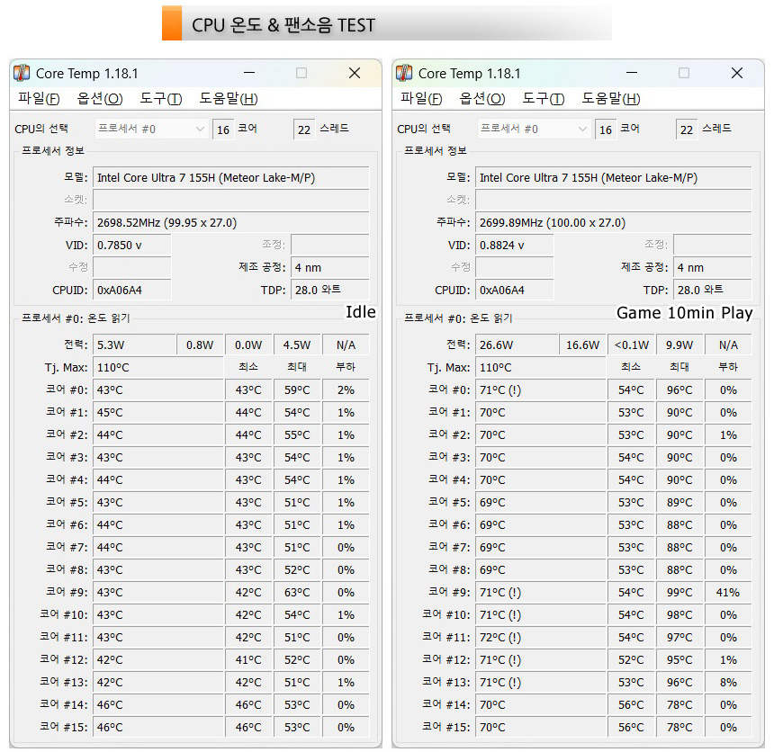Open 옵션(O) menu in left window
Screen dimensions: 774x752
[100, 98]
